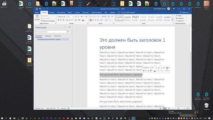The image size is (213, 120).
Task: Click the zoom slider handle in status bar
Action: click(178, 108)
